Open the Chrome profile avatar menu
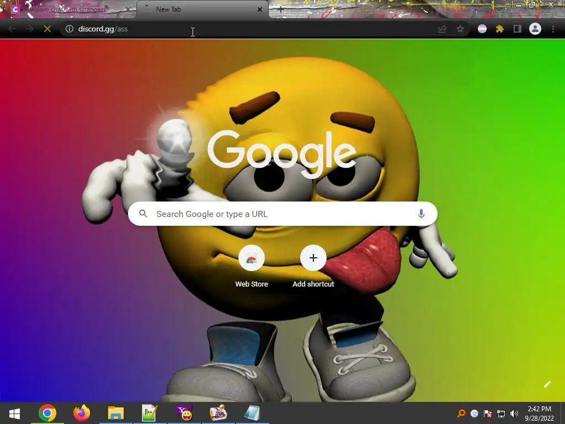Image resolution: width=565 pixels, height=424 pixels. [535, 29]
